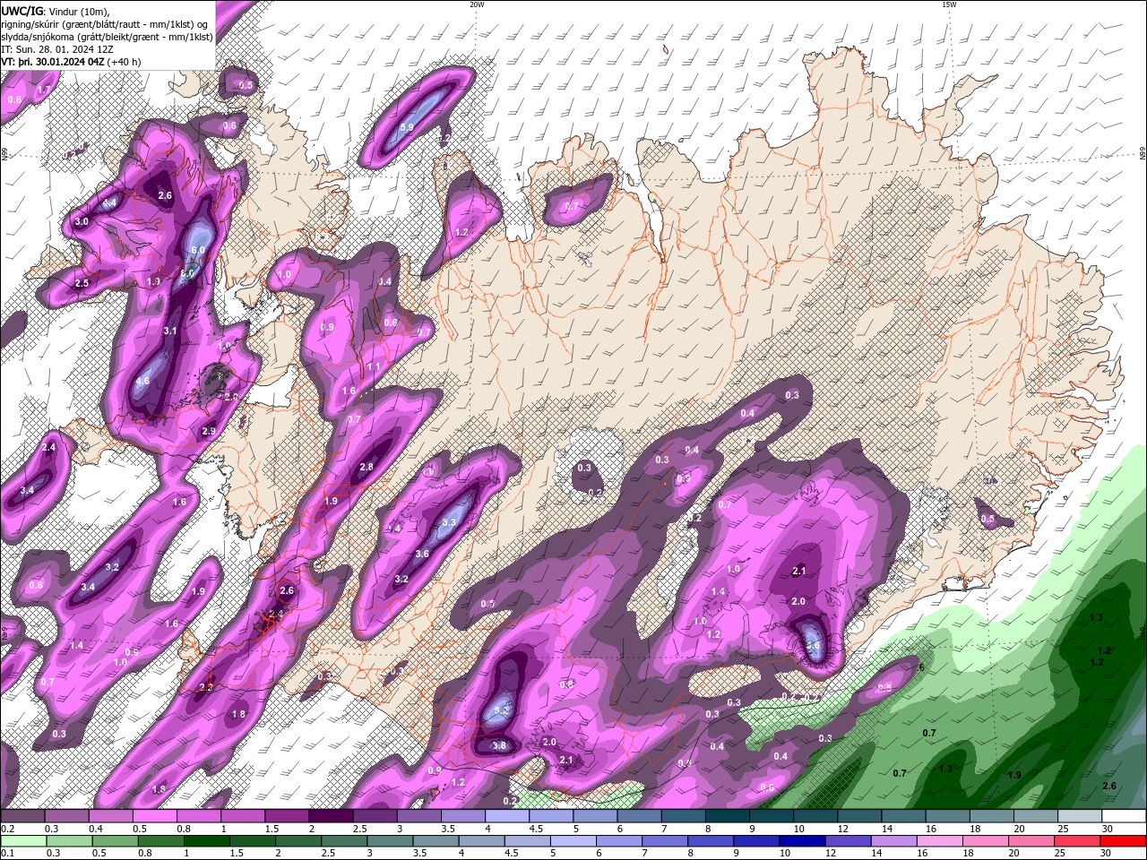The height and width of the screenshot is (860, 1147).
Task: Click the green swatch labeled 0.5 in the lower legend
Action: 115,841
